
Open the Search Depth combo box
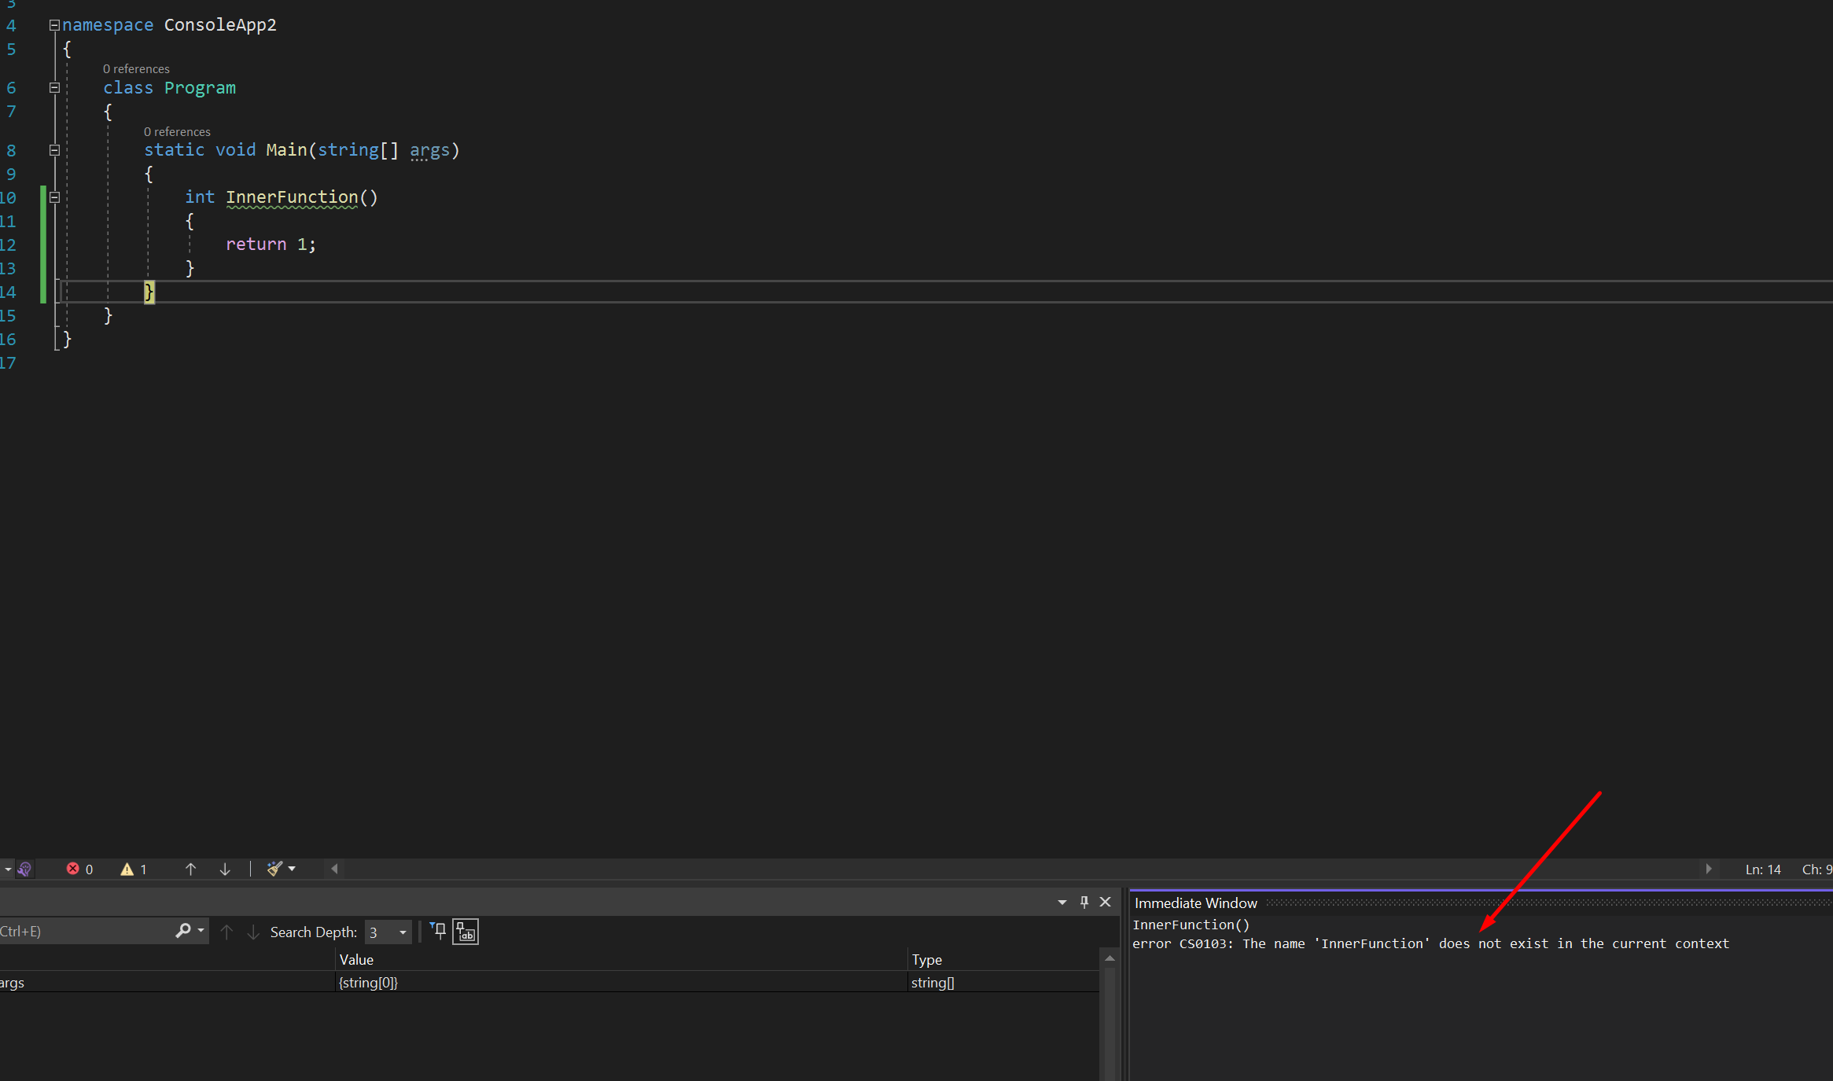click(x=388, y=932)
